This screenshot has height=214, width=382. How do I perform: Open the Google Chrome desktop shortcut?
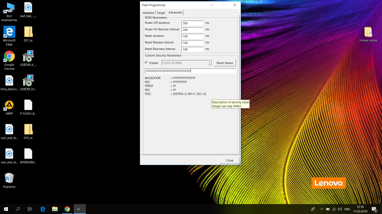pyautogui.click(x=9, y=57)
